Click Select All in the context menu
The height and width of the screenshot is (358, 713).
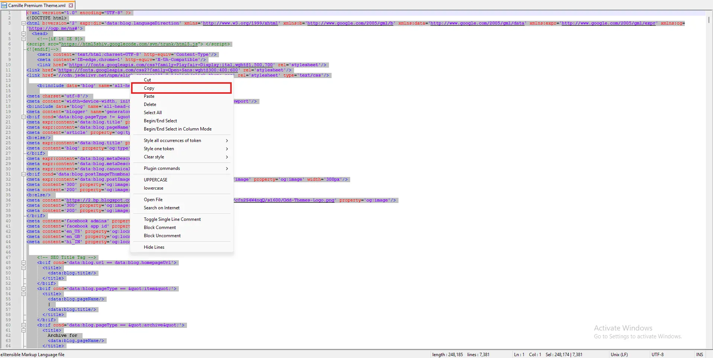click(x=153, y=113)
